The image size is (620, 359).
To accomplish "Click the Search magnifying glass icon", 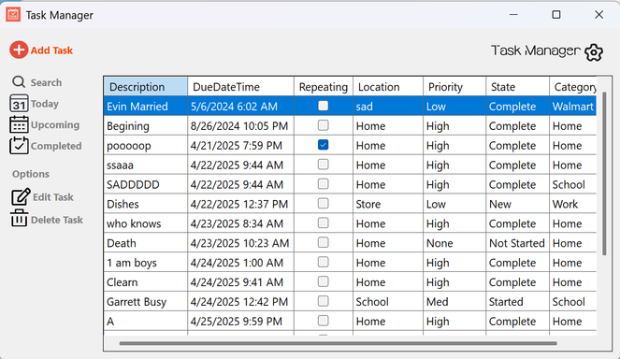I will 19,82.
